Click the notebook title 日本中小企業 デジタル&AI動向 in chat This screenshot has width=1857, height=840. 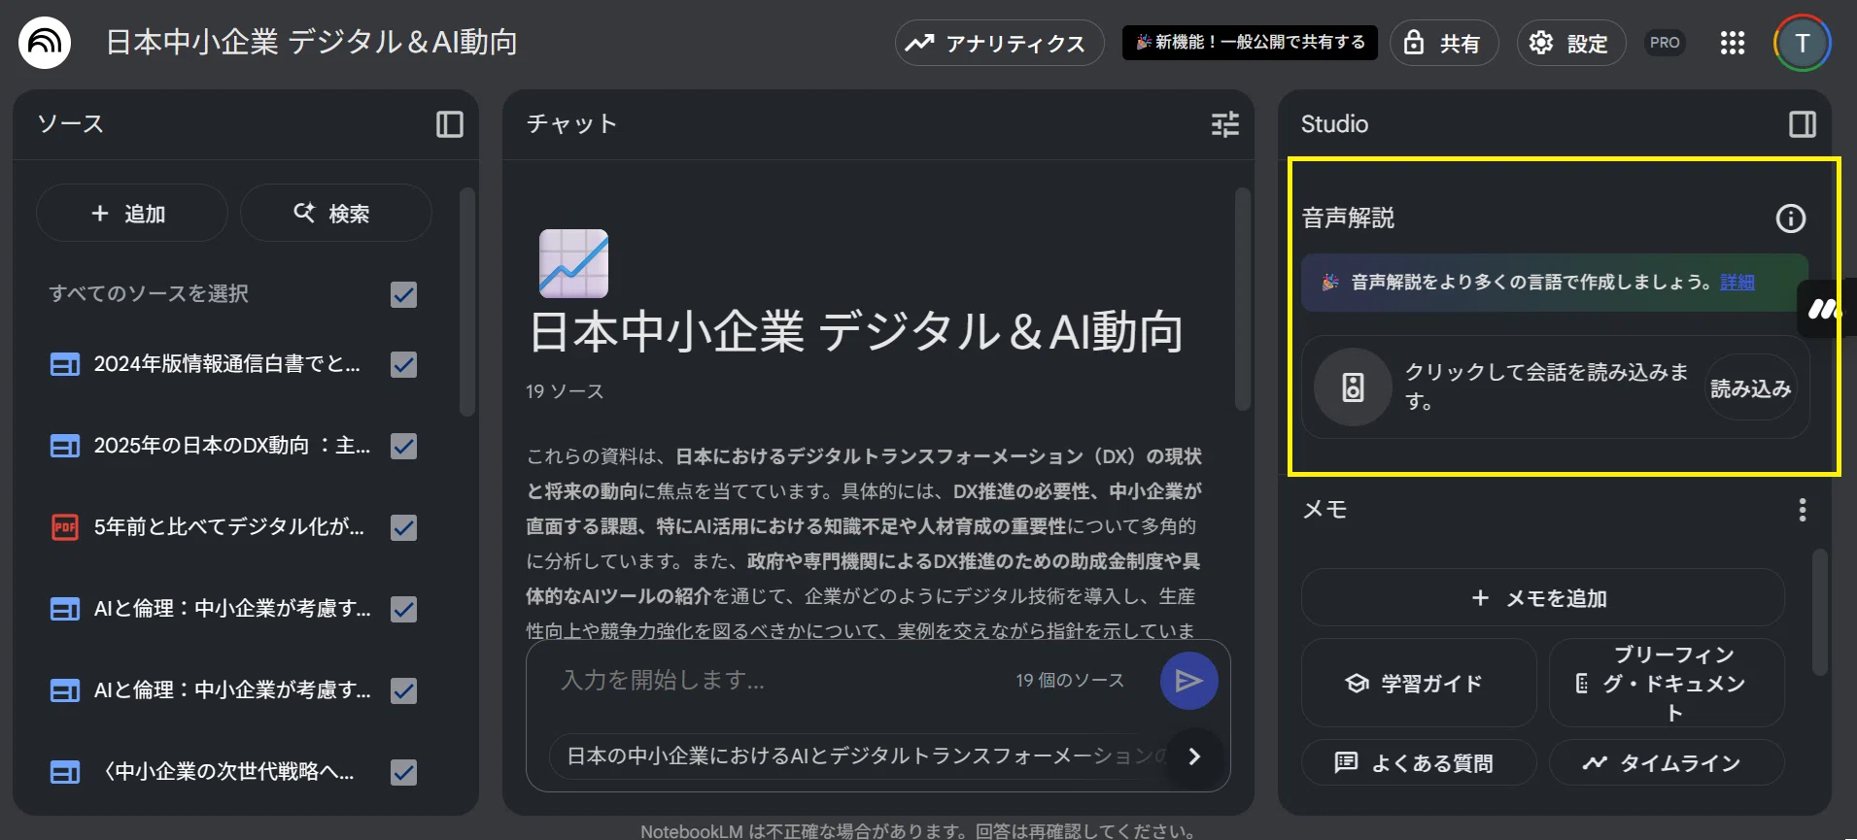pyautogui.click(x=856, y=331)
